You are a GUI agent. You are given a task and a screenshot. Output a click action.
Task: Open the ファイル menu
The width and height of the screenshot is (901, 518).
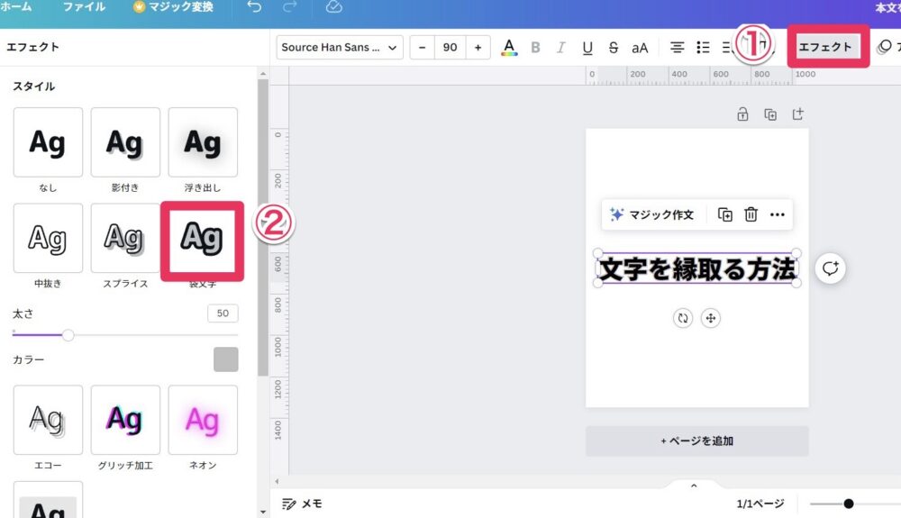coord(84,7)
